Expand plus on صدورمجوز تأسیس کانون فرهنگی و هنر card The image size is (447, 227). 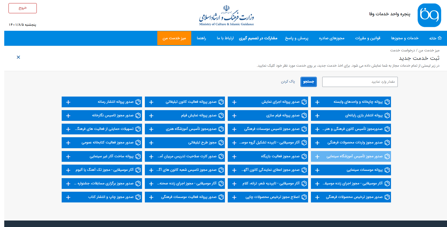[x=317, y=129]
